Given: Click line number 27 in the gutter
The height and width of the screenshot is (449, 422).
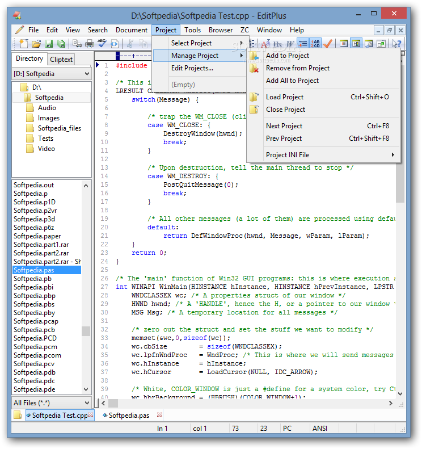Looking at the screenshot, I should click(x=104, y=287).
